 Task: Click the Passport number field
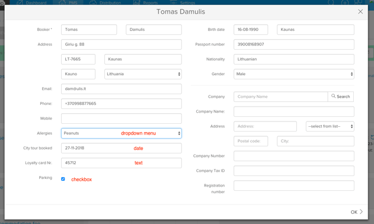(x=294, y=44)
